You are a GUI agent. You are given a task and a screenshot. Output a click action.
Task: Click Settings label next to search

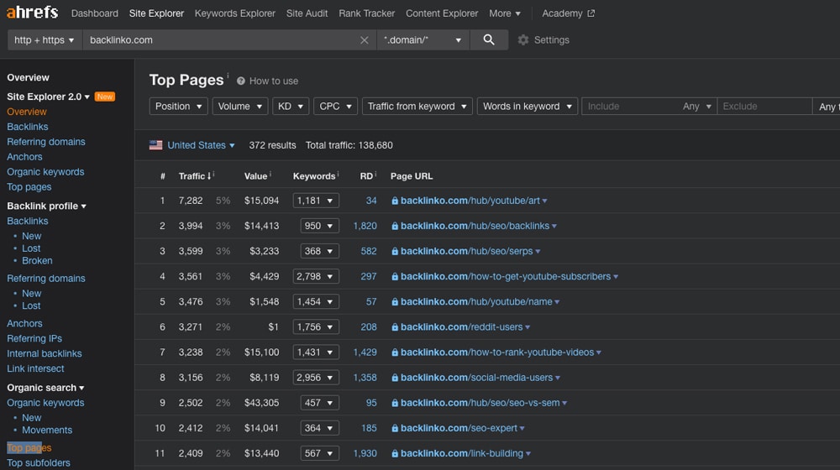[x=551, y=40]
